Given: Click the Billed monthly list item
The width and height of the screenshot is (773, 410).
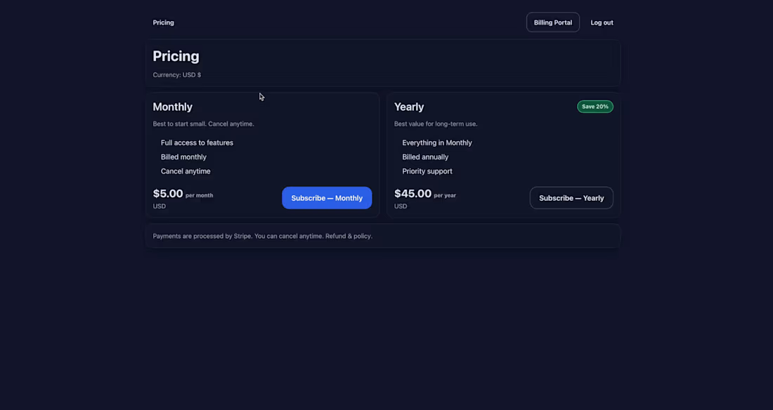Looking at the screenshot, I should tap(183, 157).
